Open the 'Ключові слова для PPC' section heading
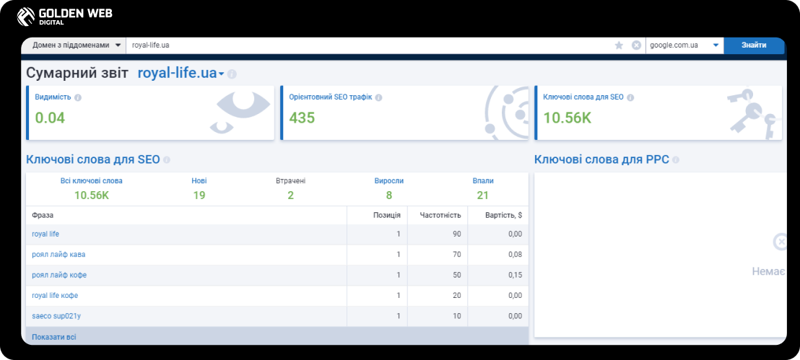800x360 pixels. [x=601, y=159]
